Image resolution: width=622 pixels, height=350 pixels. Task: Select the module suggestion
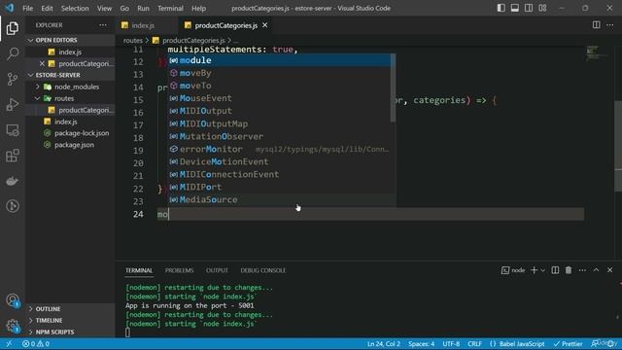click(x=279, y=60)
